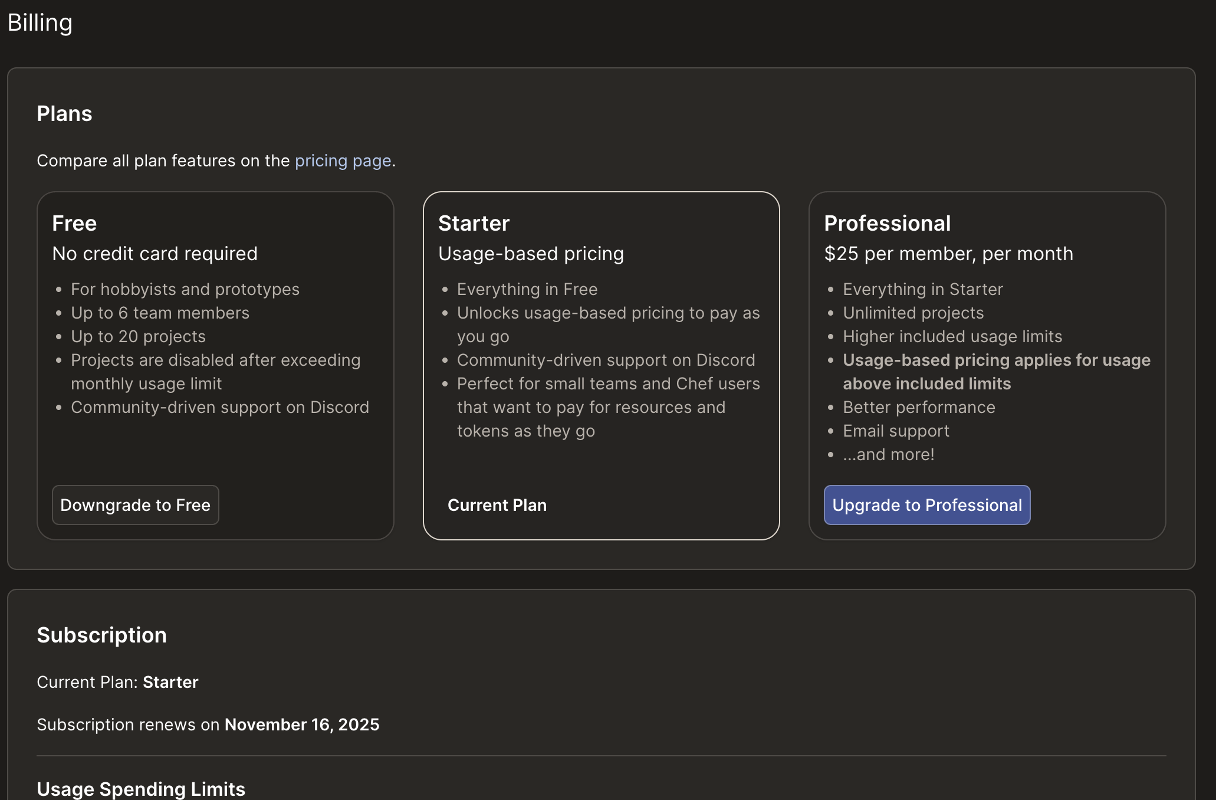The width and height of the screenshot is (1216, 800).
Task: Click the Downgrade to Free button
Action: pyautogui.click(x=135, y=505)
